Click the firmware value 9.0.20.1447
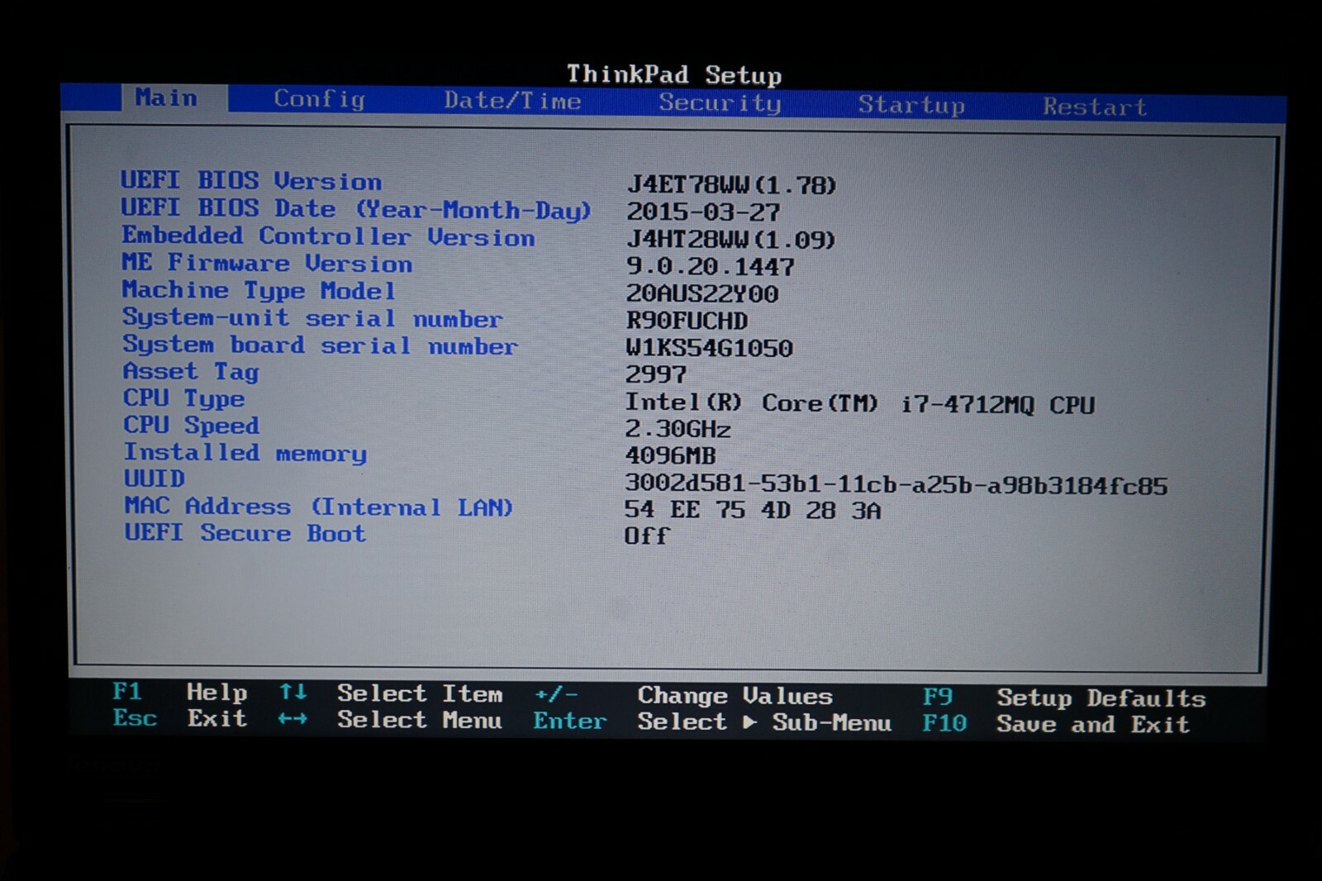The image size is (1322, 881). (710, 267)
